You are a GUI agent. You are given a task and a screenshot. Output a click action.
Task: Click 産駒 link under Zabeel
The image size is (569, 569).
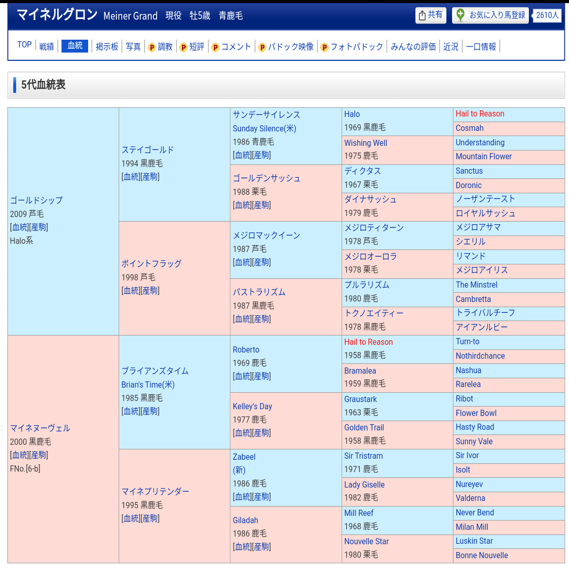(261, 497)
